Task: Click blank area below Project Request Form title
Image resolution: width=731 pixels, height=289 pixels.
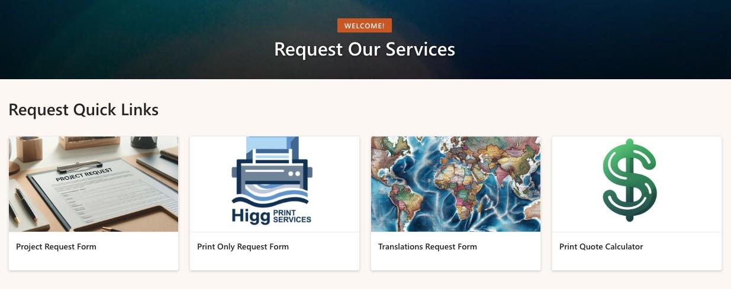Action: click(94, 262)
